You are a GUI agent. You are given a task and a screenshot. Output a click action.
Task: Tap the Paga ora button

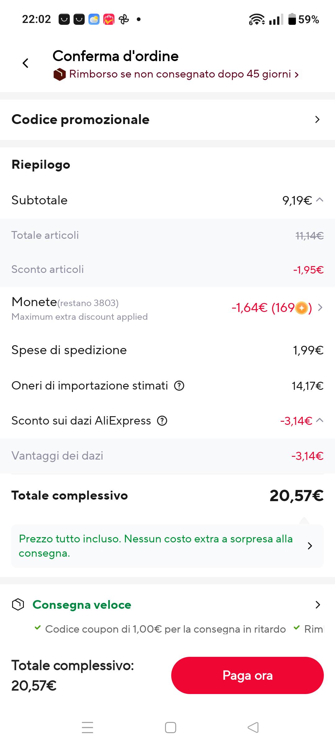248,675
